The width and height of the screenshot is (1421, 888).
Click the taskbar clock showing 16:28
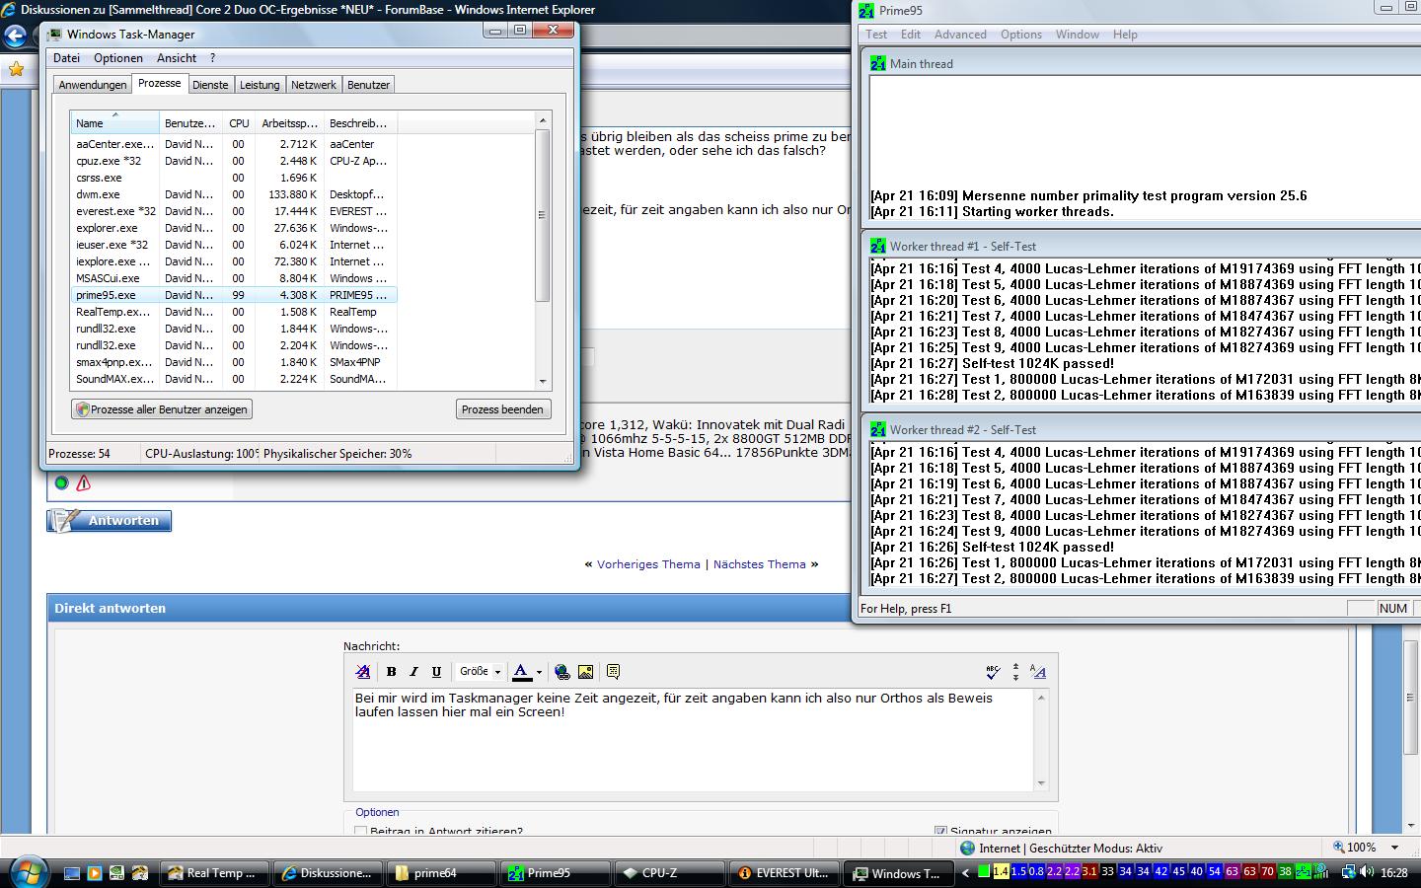(1394, 873)
